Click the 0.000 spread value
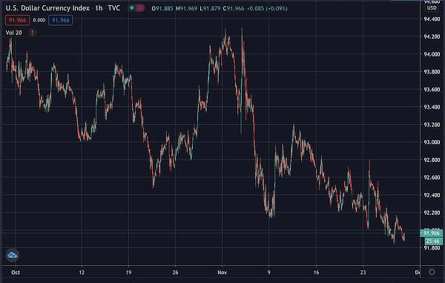 pos(39,20)
